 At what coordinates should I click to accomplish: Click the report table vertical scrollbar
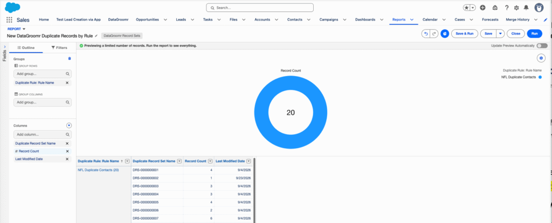254,190
